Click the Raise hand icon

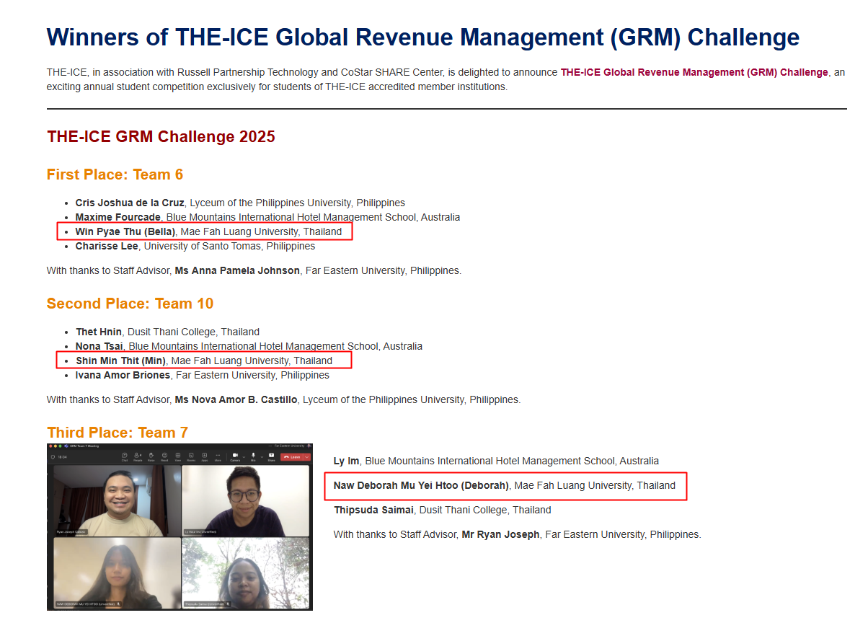click(x=151, y=457)
